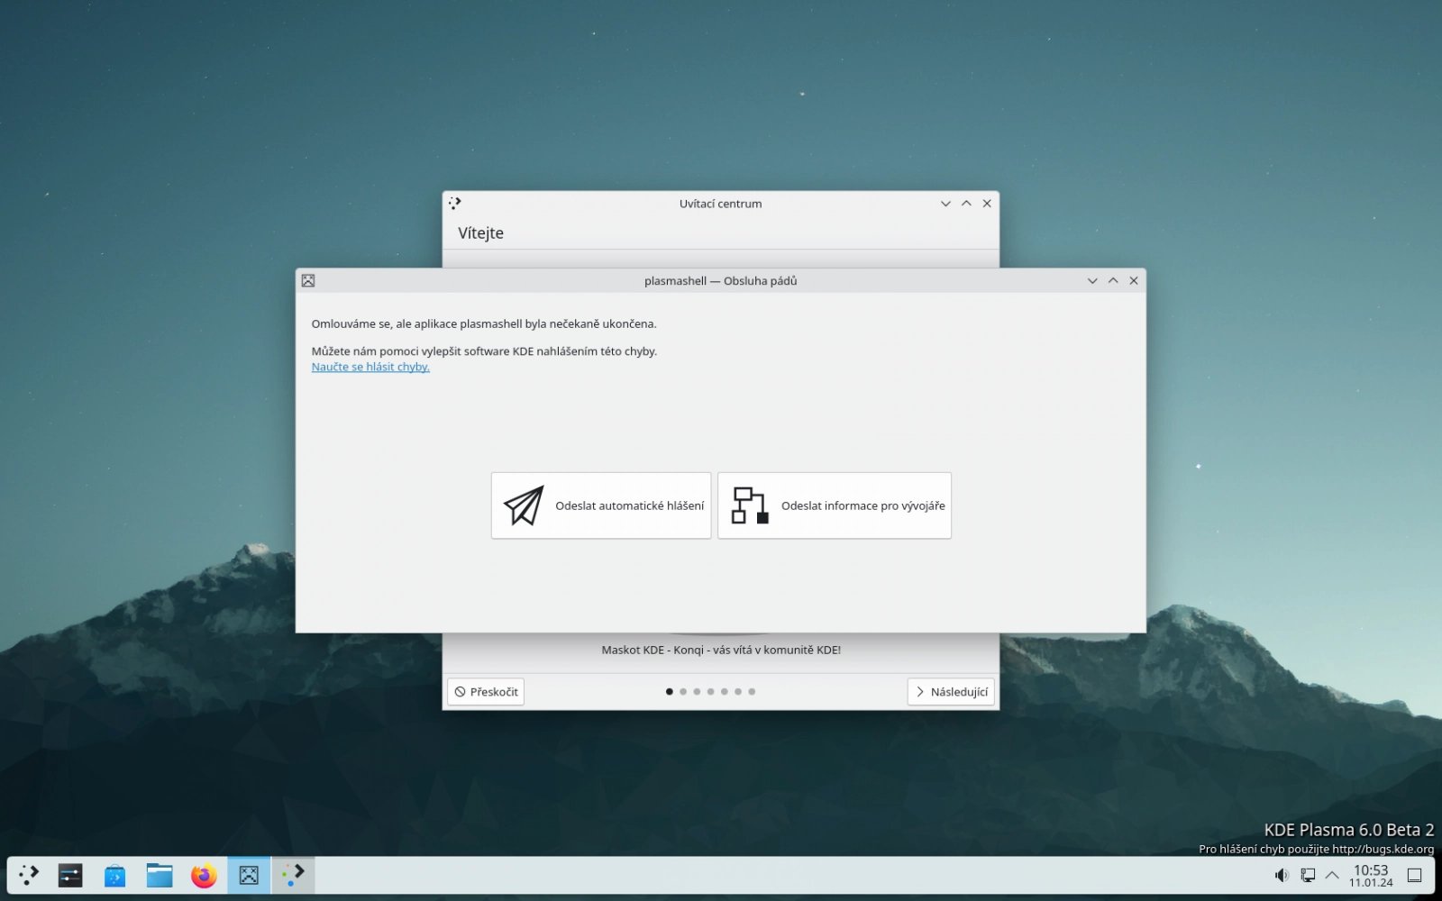
Task: Open Dolphin file manager from the taskbar
Action: 160,875
